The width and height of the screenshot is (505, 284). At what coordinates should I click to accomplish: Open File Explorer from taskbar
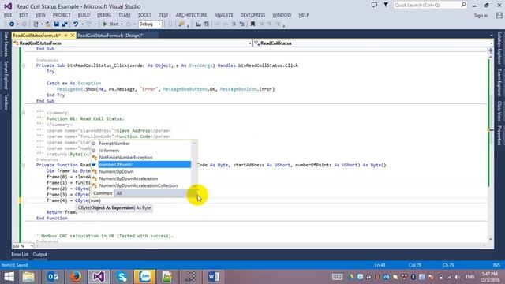tap(28, 277)
